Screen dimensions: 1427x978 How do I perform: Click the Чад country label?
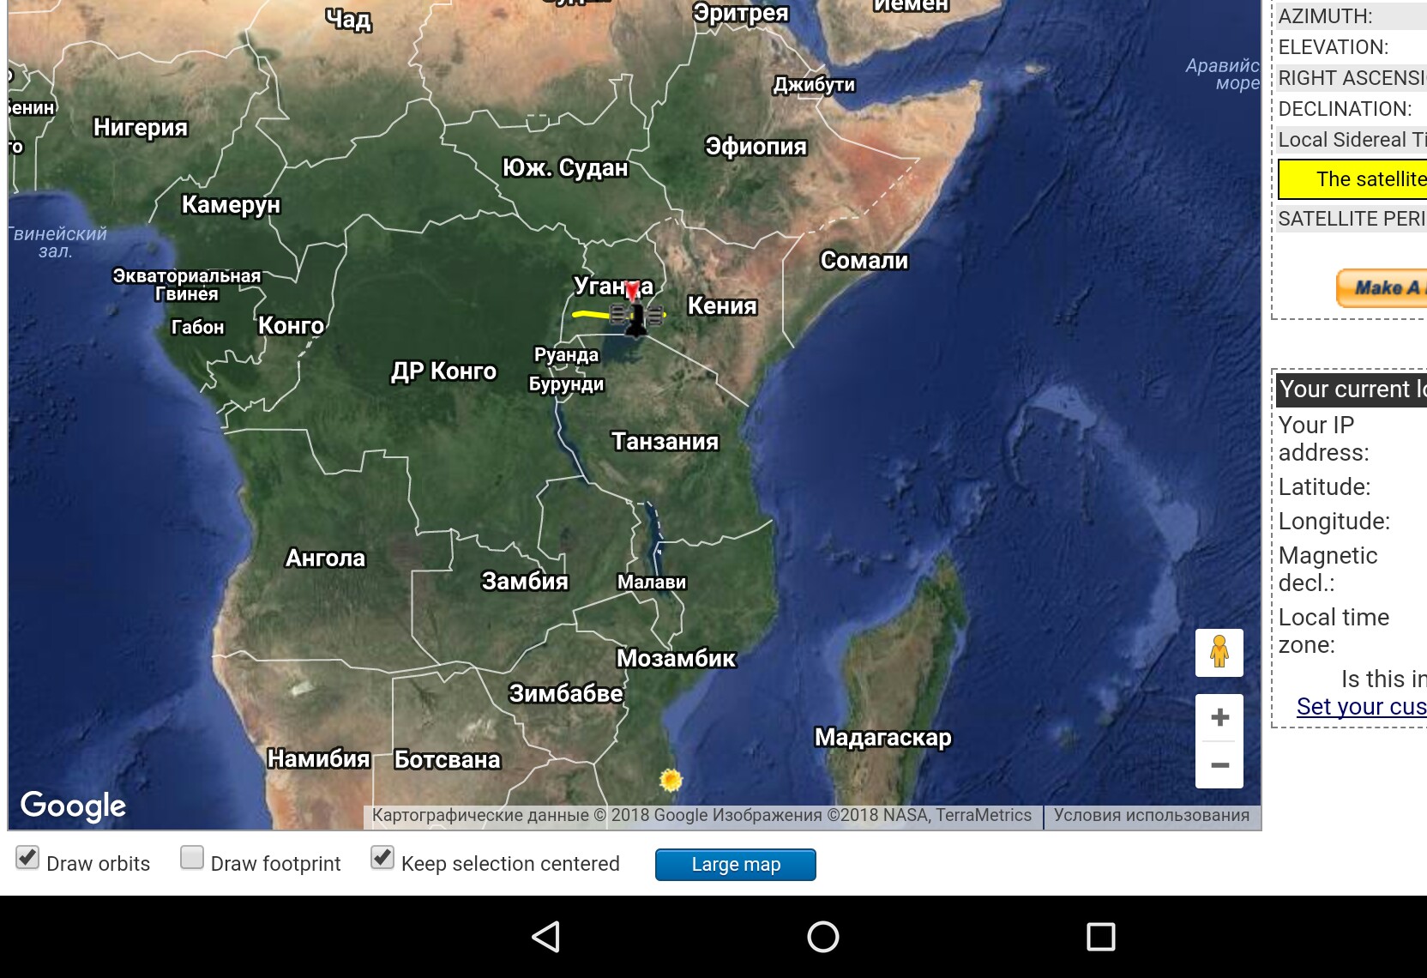tap(348, 20)
